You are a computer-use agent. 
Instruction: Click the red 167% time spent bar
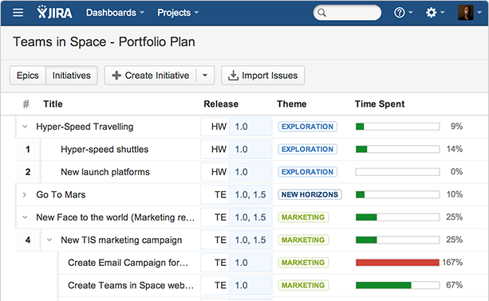click(x=397, y=263)
